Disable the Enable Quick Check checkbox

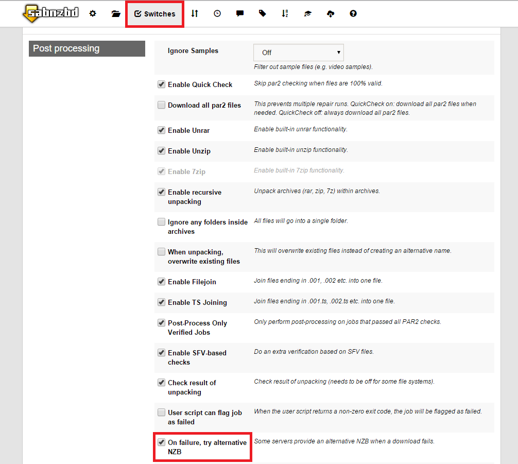(x=161, y=84)
